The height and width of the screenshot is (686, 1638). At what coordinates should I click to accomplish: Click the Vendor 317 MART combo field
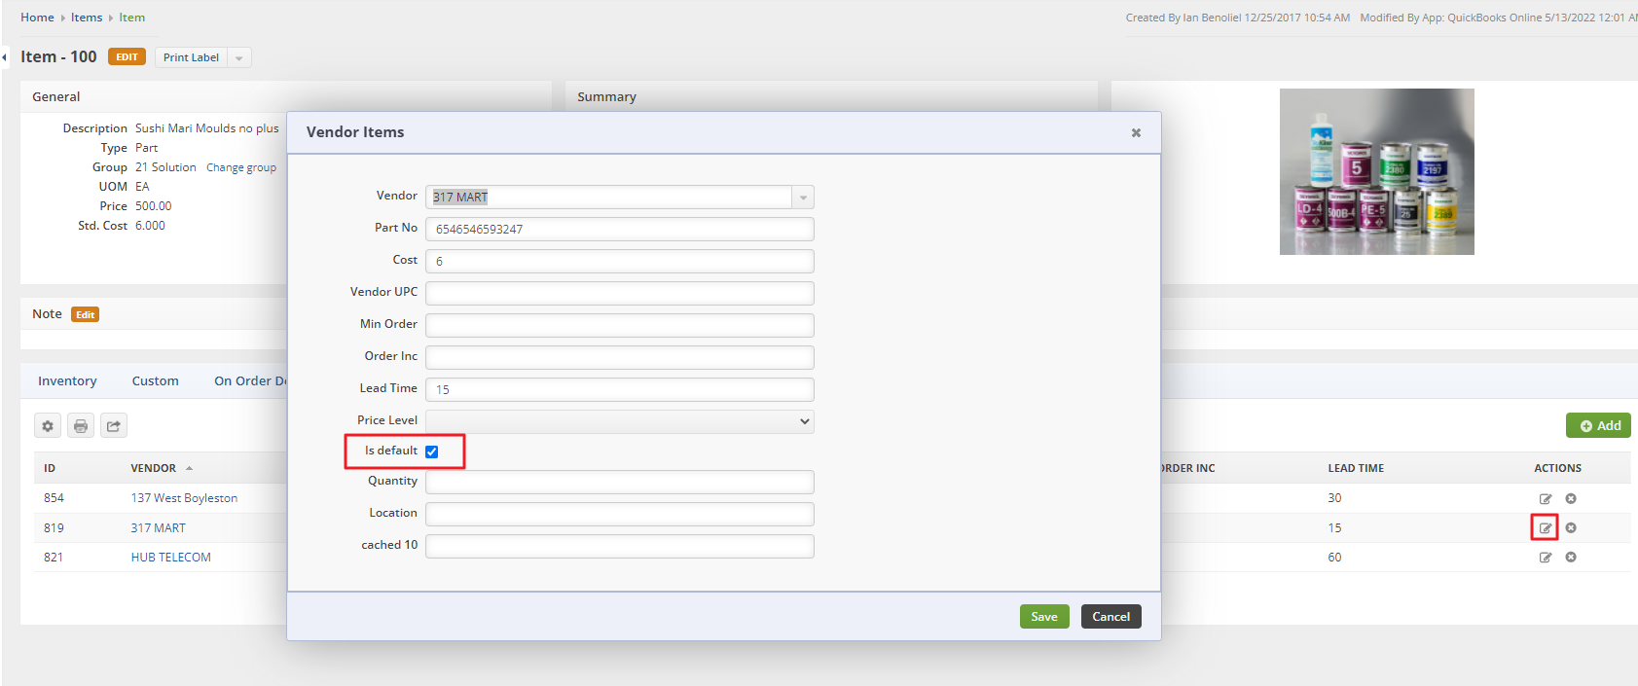(x=609, y=198)
